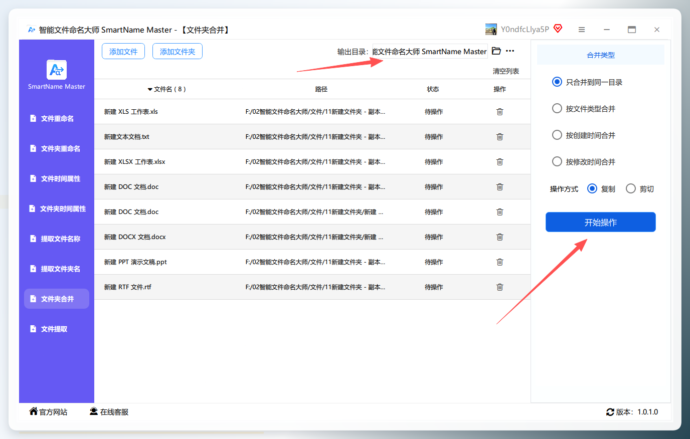The width and height of the screenshot is (690, 439).
Task: Switch to 文件时间属性 section
Action: point(57,179)
